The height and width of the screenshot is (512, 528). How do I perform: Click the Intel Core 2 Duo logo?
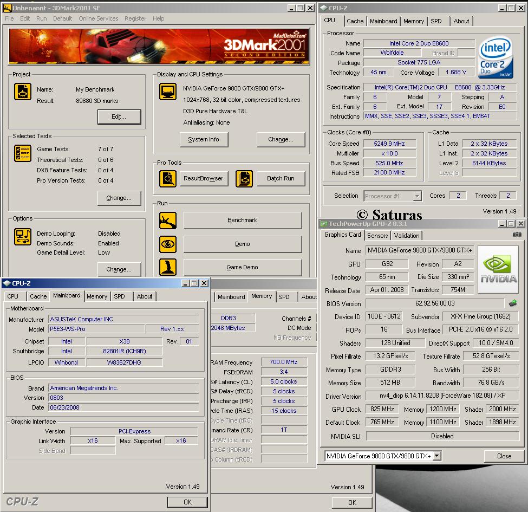coord(496,57)
